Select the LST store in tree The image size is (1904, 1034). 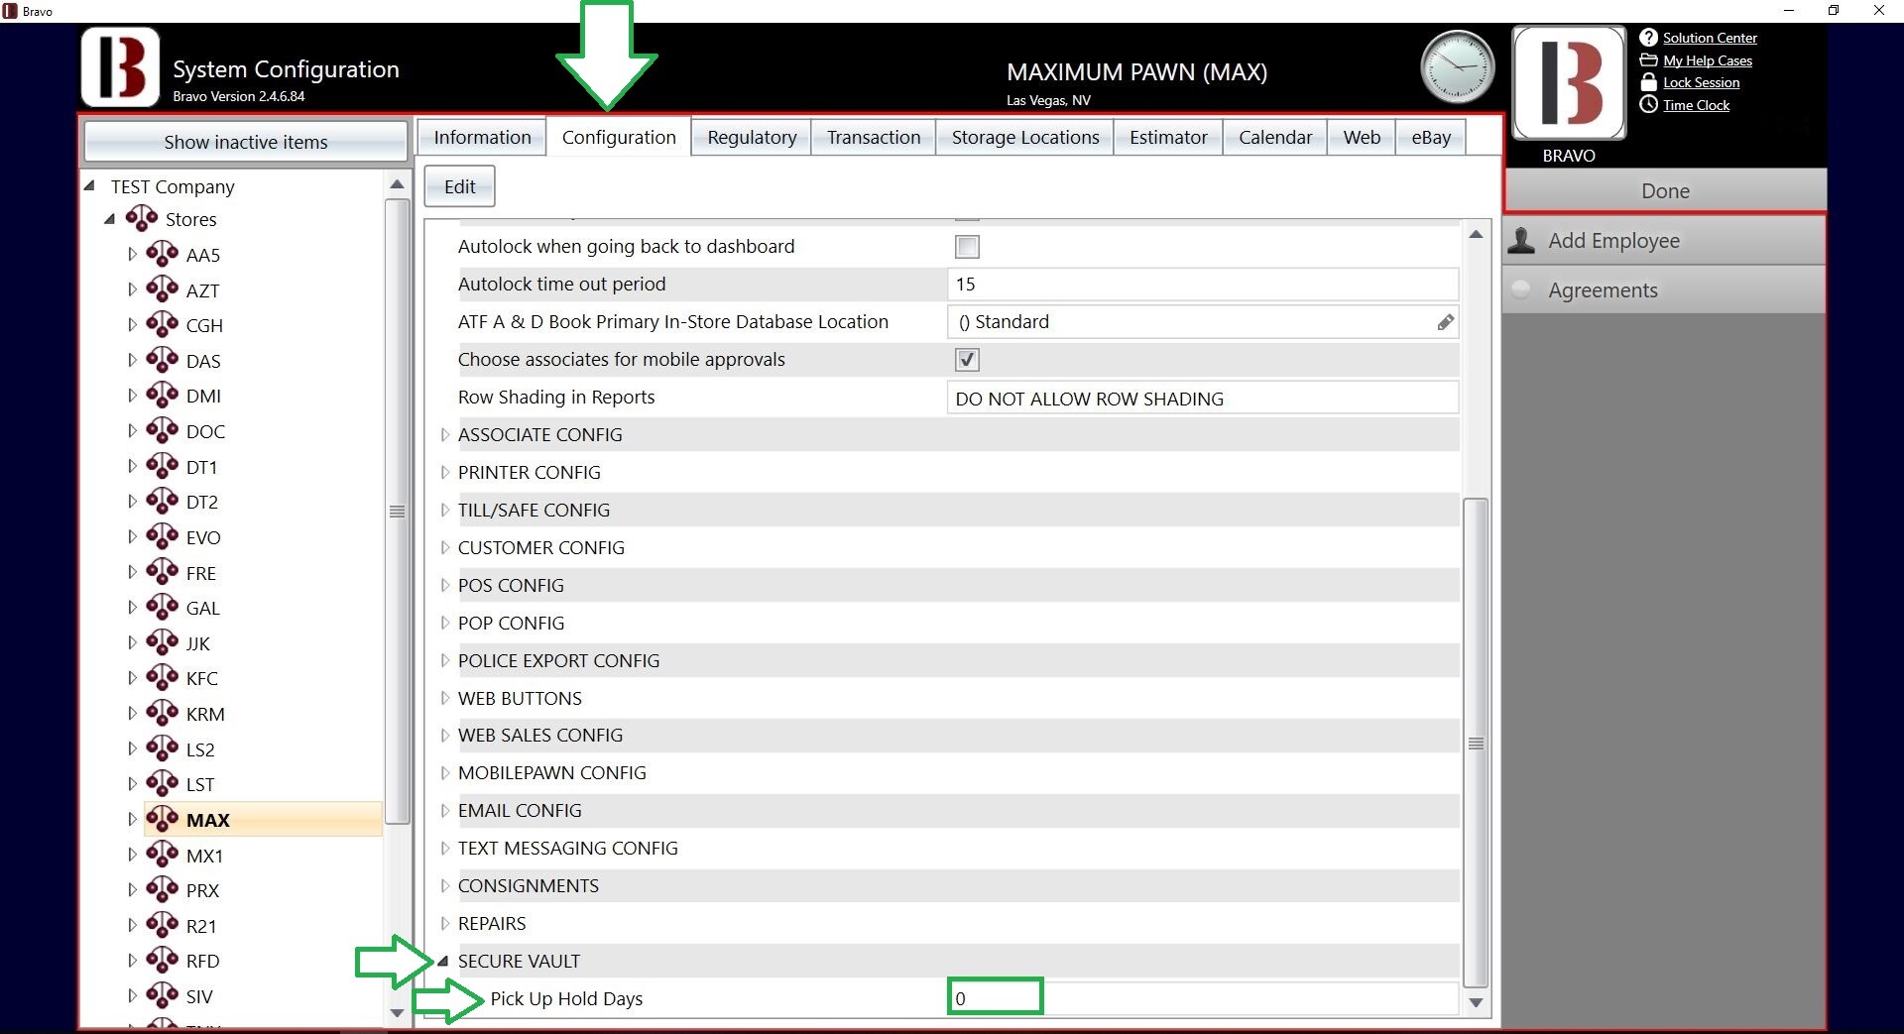[x=200, y=784]
